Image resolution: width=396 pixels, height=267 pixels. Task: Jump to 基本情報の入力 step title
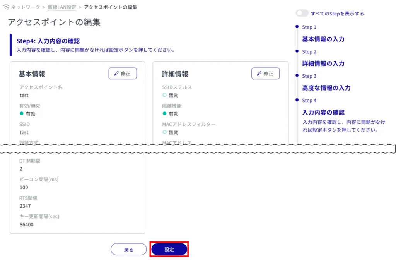[323, 39]
